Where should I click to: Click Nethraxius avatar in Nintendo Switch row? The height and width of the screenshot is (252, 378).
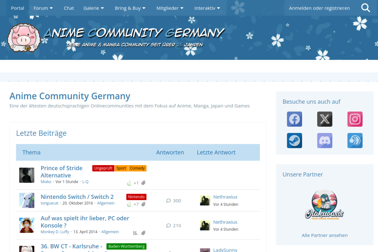205,200
